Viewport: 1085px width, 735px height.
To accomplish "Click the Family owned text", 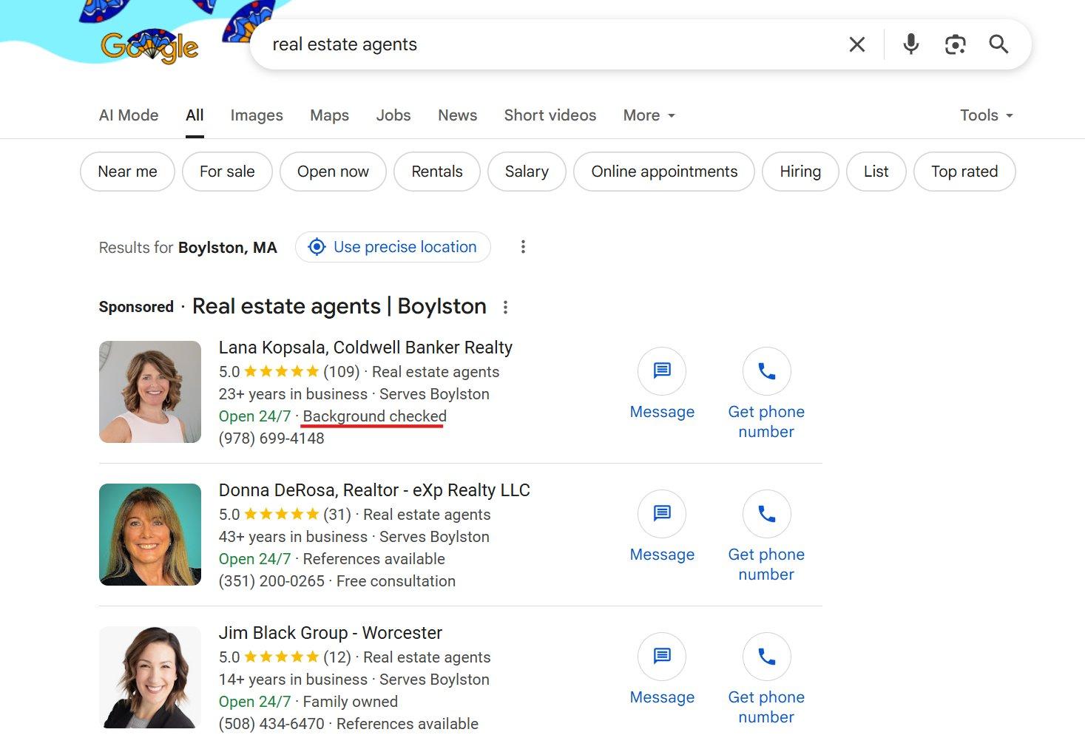I will [x=351, y=702].
